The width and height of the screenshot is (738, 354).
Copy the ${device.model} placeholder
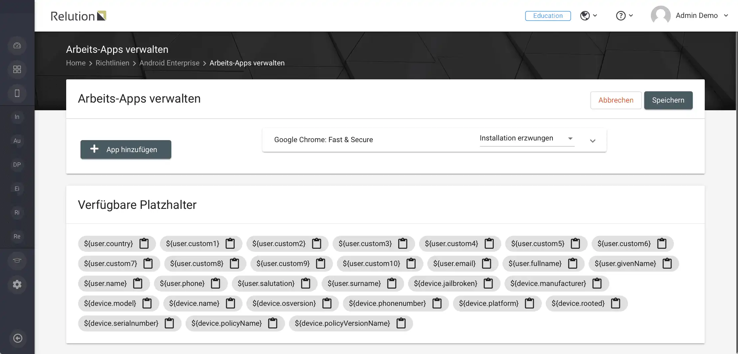147,303
